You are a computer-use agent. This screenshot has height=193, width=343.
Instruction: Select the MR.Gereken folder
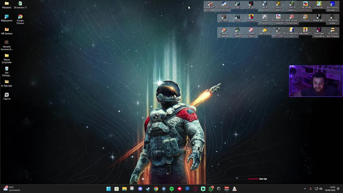[x=7, y=31]
